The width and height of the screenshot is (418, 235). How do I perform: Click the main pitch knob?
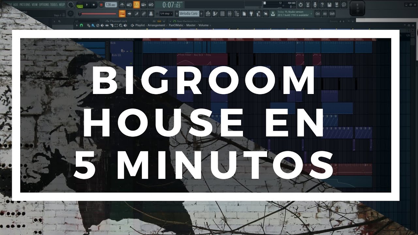point(71,13)
